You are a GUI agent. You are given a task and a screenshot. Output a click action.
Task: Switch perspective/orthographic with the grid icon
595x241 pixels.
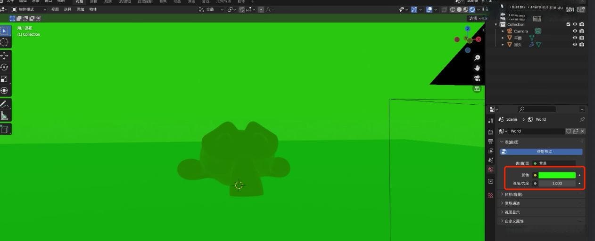(477, 88)
